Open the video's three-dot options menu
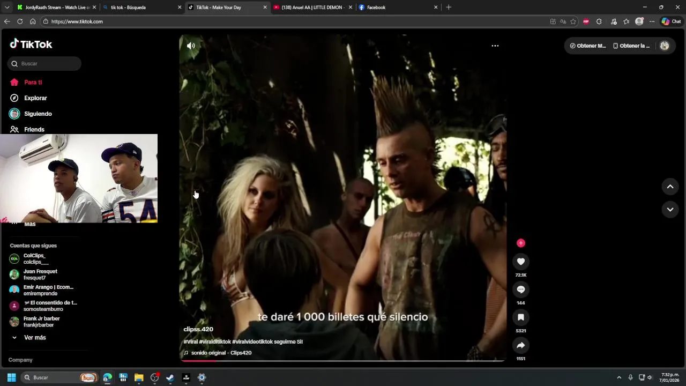Screen dimensions: 686x386 coord(495,46)
